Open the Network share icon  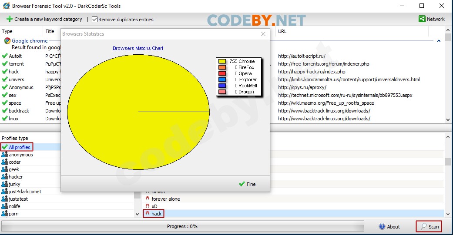point(422,19)
